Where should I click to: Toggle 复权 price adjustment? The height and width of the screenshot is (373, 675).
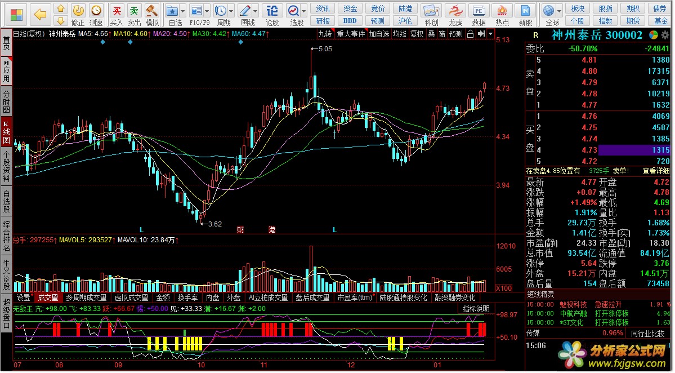[x=417, y=34]
